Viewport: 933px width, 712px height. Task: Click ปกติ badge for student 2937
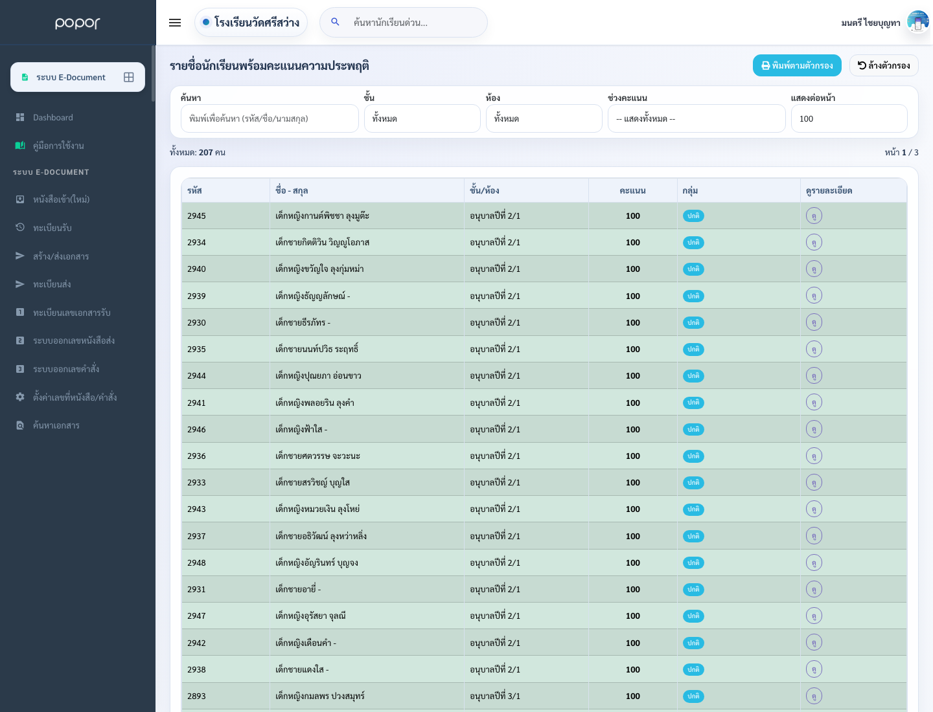693,536
